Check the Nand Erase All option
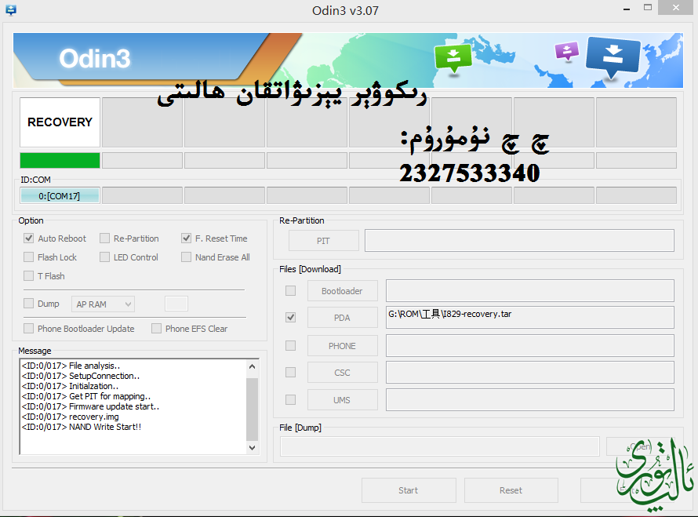 [x=186, y=257]
